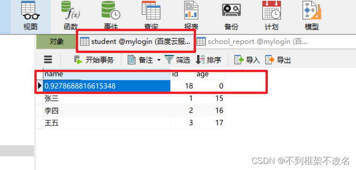This screenshot has width=356, height=170.
Task: Expand the 备注 dropdown arrow
Action: (x=159, y=60)
